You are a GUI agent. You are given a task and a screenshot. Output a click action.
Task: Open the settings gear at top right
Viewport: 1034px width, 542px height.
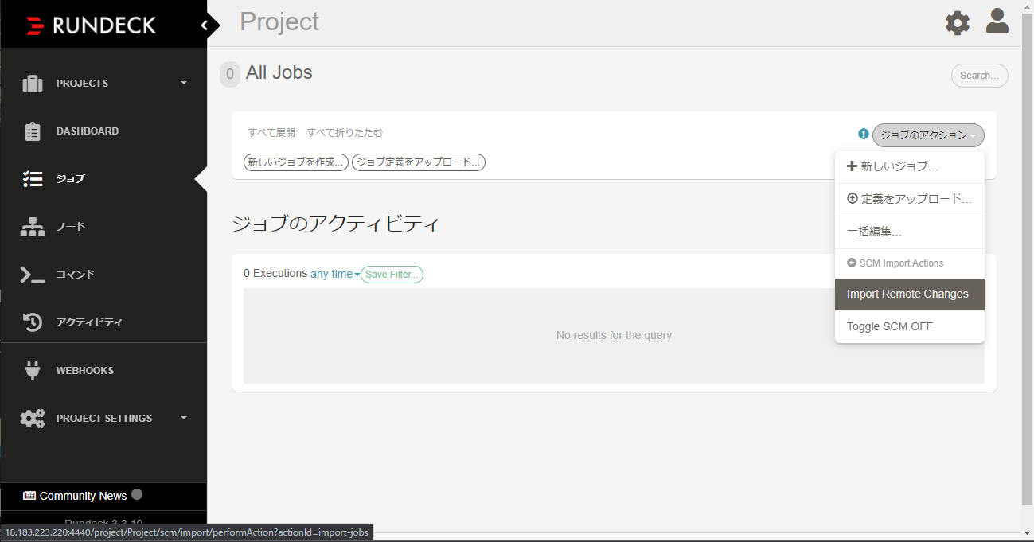(958, 22)
